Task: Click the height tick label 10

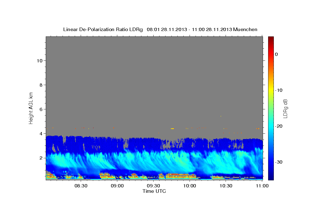Action: point(39,60)
